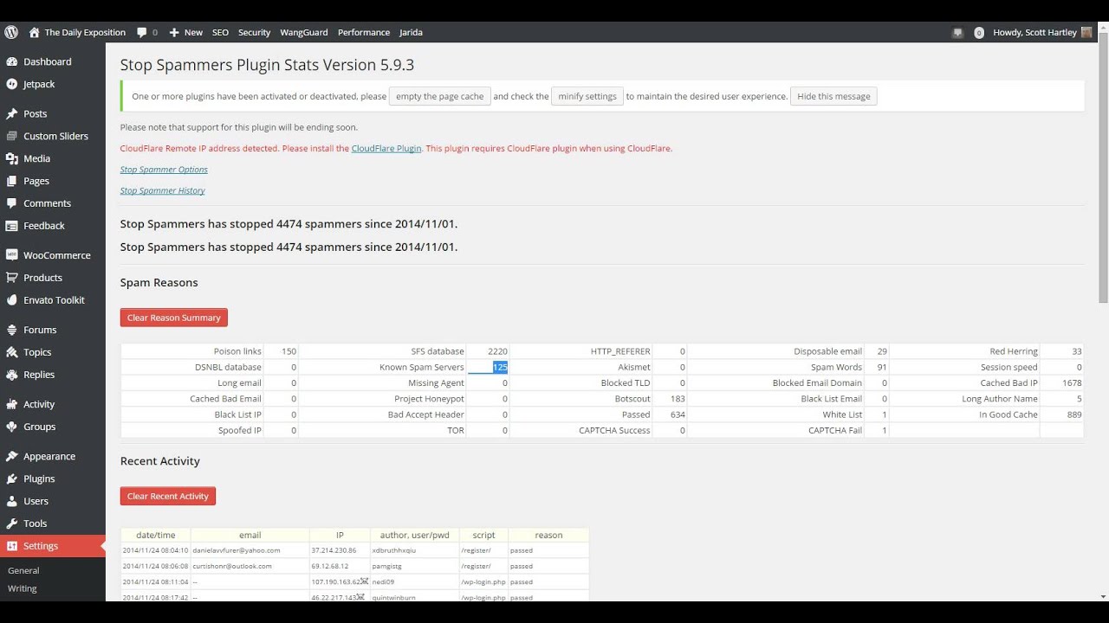1109x623 pixels.
Task: Open the comments bubble icon in admin bar
Action: click(x=142, y=32)
